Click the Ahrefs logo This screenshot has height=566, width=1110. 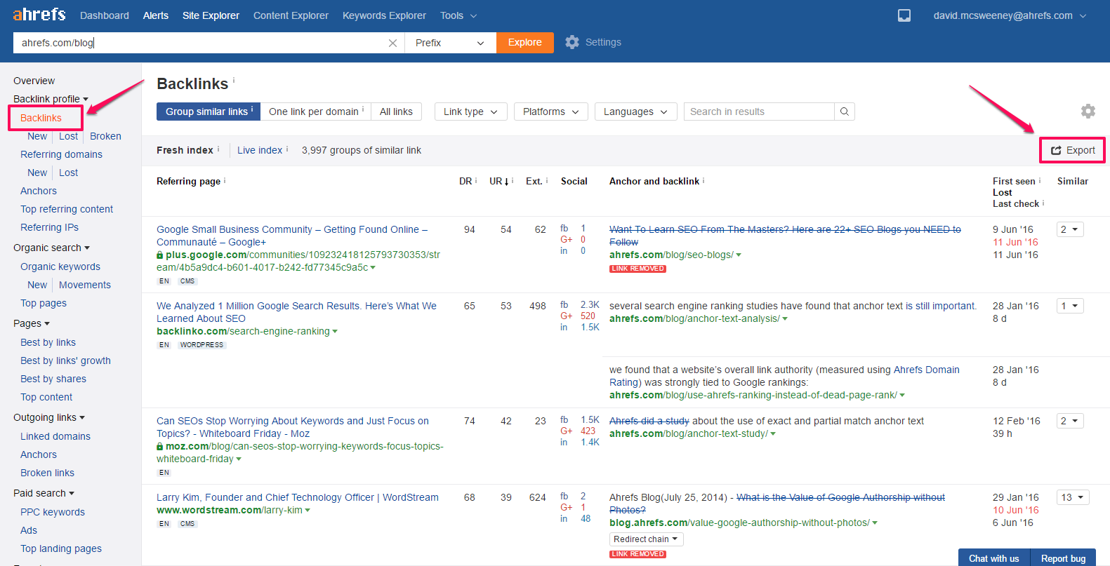pyautogui.click(x=39, y=15)
